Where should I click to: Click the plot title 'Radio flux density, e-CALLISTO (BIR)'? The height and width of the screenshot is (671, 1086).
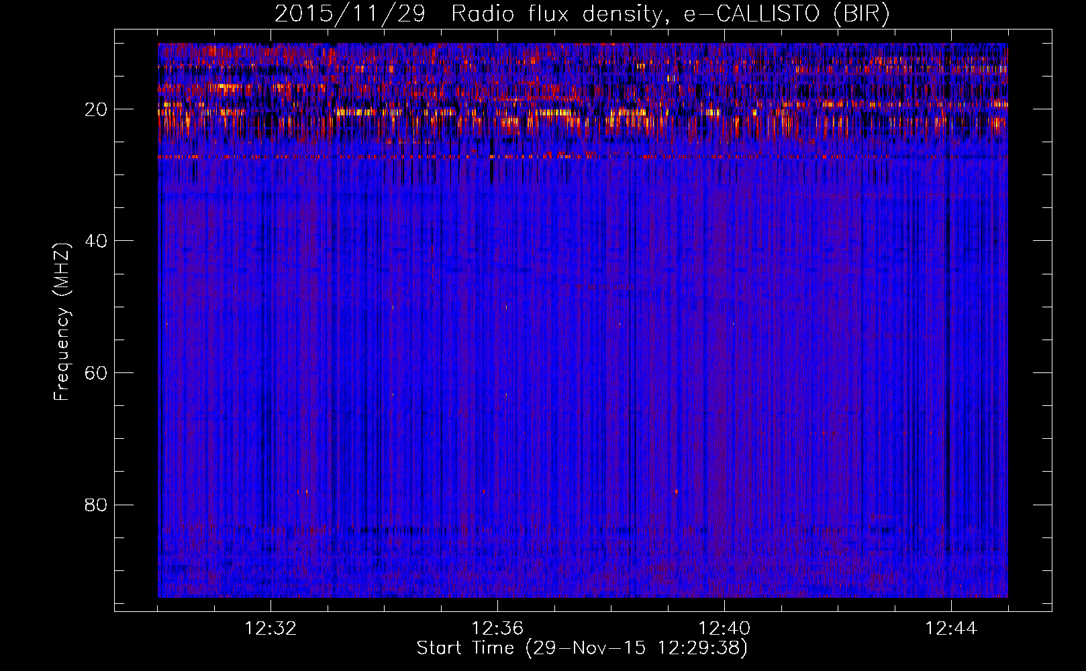[670, 14]
